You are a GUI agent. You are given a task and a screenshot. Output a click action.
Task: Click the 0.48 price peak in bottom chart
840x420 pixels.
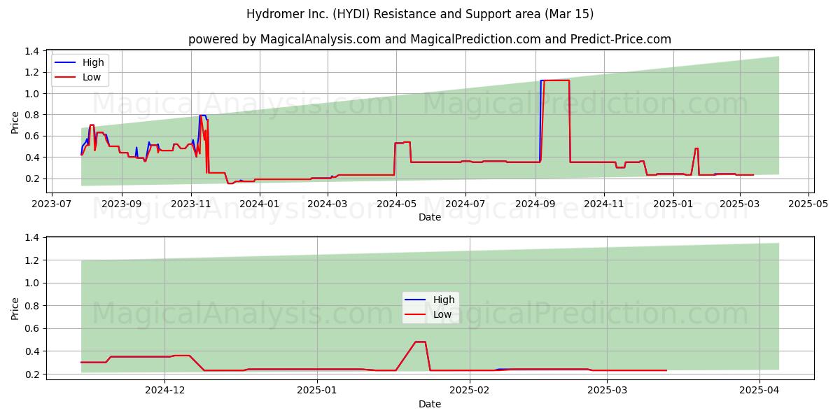(x=420, y=342)
